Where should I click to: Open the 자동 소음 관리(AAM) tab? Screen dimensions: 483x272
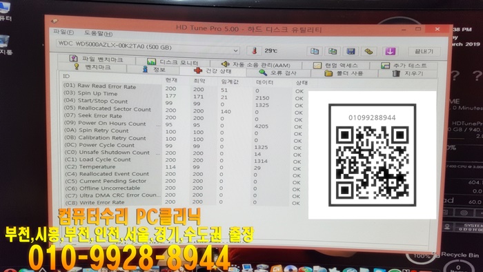point(256,64)
